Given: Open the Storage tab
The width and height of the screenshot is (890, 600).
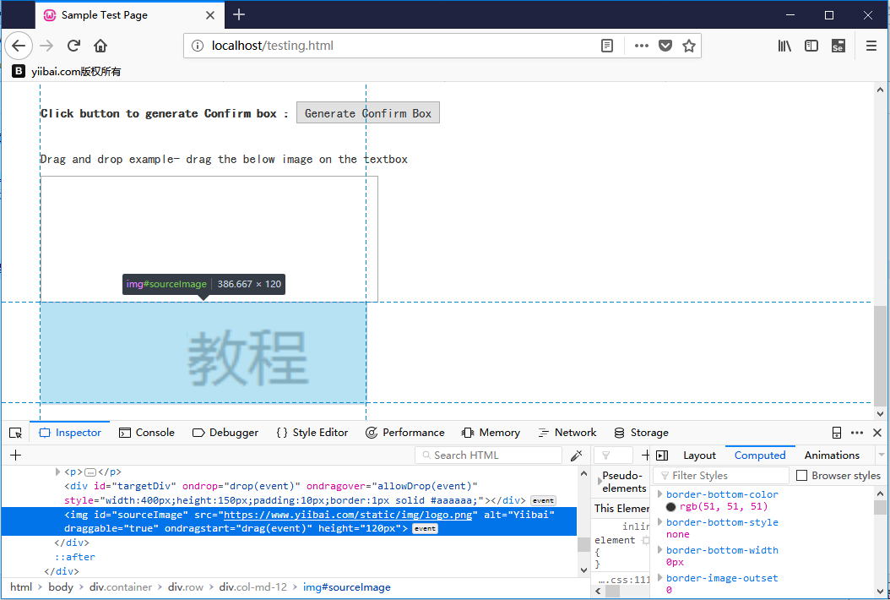Looking at the screenshot, I should pyautogui.click(x=642, y=433).
